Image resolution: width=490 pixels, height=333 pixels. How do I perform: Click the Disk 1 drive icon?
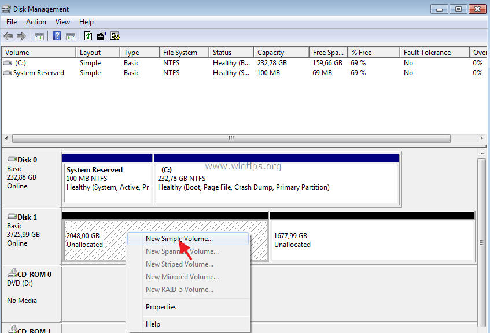tap(13, 216)
